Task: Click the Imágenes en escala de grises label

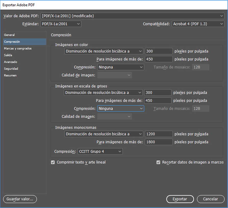Action: click(x=81, y=86)
